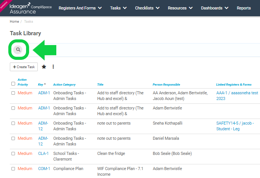Click 'Task Library' page heading

25,33
